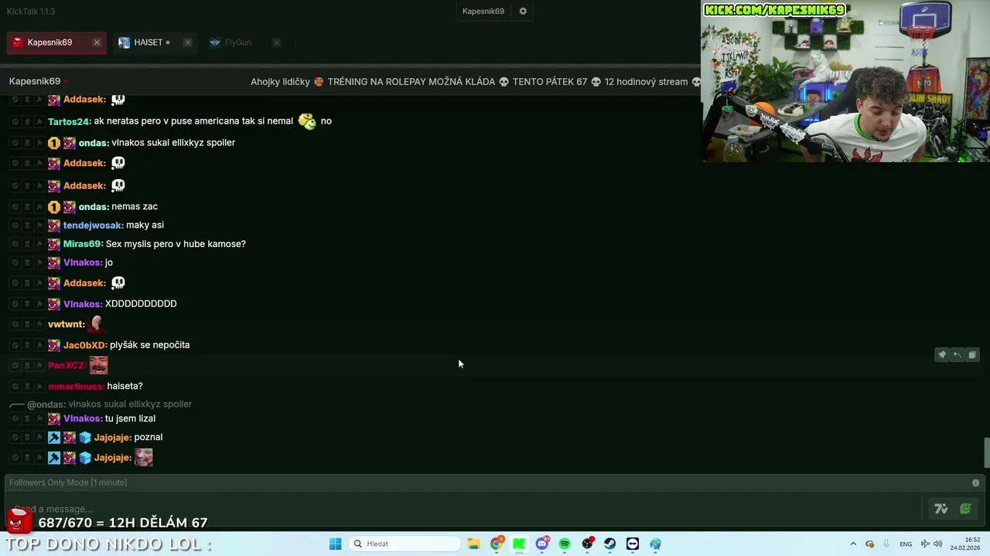Timeout user JacObXD via hourglass icon
Image resolution: width=990 pixels, height=556 pixels.
point(27,345)
